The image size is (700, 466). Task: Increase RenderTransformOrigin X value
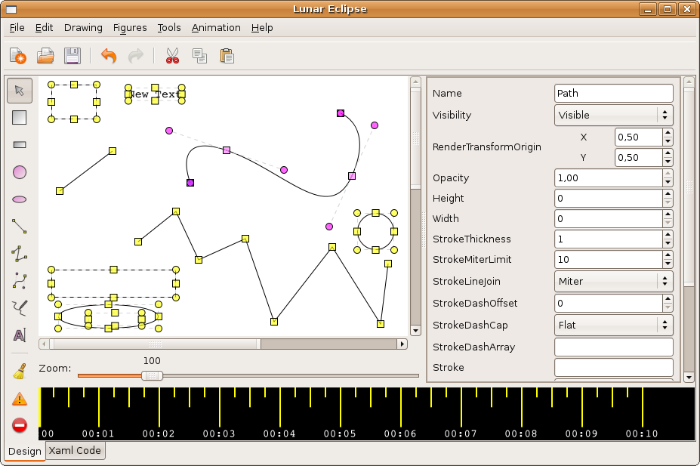(x=668, y=133)
